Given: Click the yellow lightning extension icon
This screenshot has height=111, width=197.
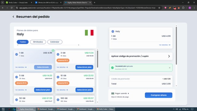Looking at the screenshot, I should click(x=170, y=8).
